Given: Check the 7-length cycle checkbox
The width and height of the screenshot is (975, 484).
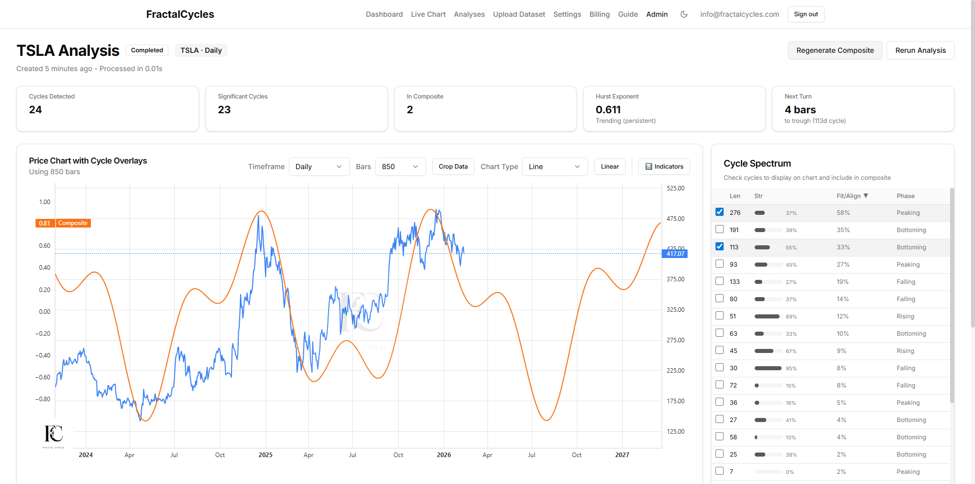Looking at the screenshot, I should pyautogui.click(x=720, y=471).
